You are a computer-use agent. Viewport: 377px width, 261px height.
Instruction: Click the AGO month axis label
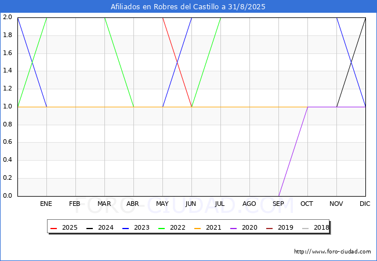(x=249, y=204)
